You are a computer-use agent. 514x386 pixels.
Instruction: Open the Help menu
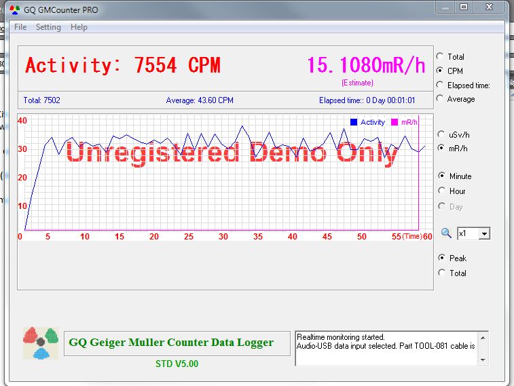79,27
